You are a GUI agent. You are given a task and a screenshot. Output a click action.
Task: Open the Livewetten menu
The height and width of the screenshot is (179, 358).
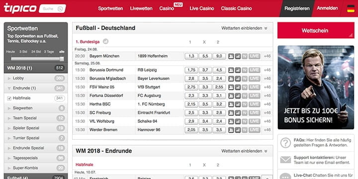pyautogui.click(x=141, y=8)
